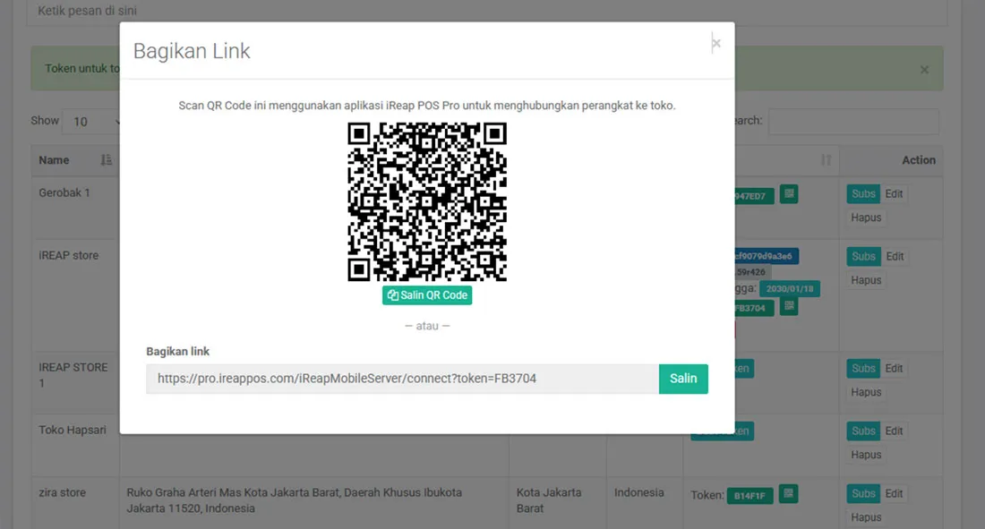Open QR icon for token B14F1F
Viewport: 985px width, 529px height.
[788, 494]
